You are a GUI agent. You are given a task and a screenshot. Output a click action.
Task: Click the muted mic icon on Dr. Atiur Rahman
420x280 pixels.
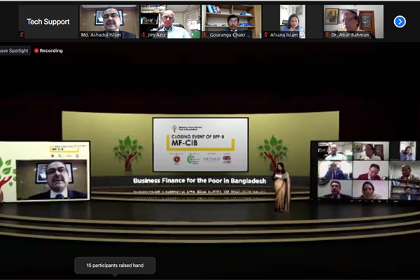coord(327,34)
